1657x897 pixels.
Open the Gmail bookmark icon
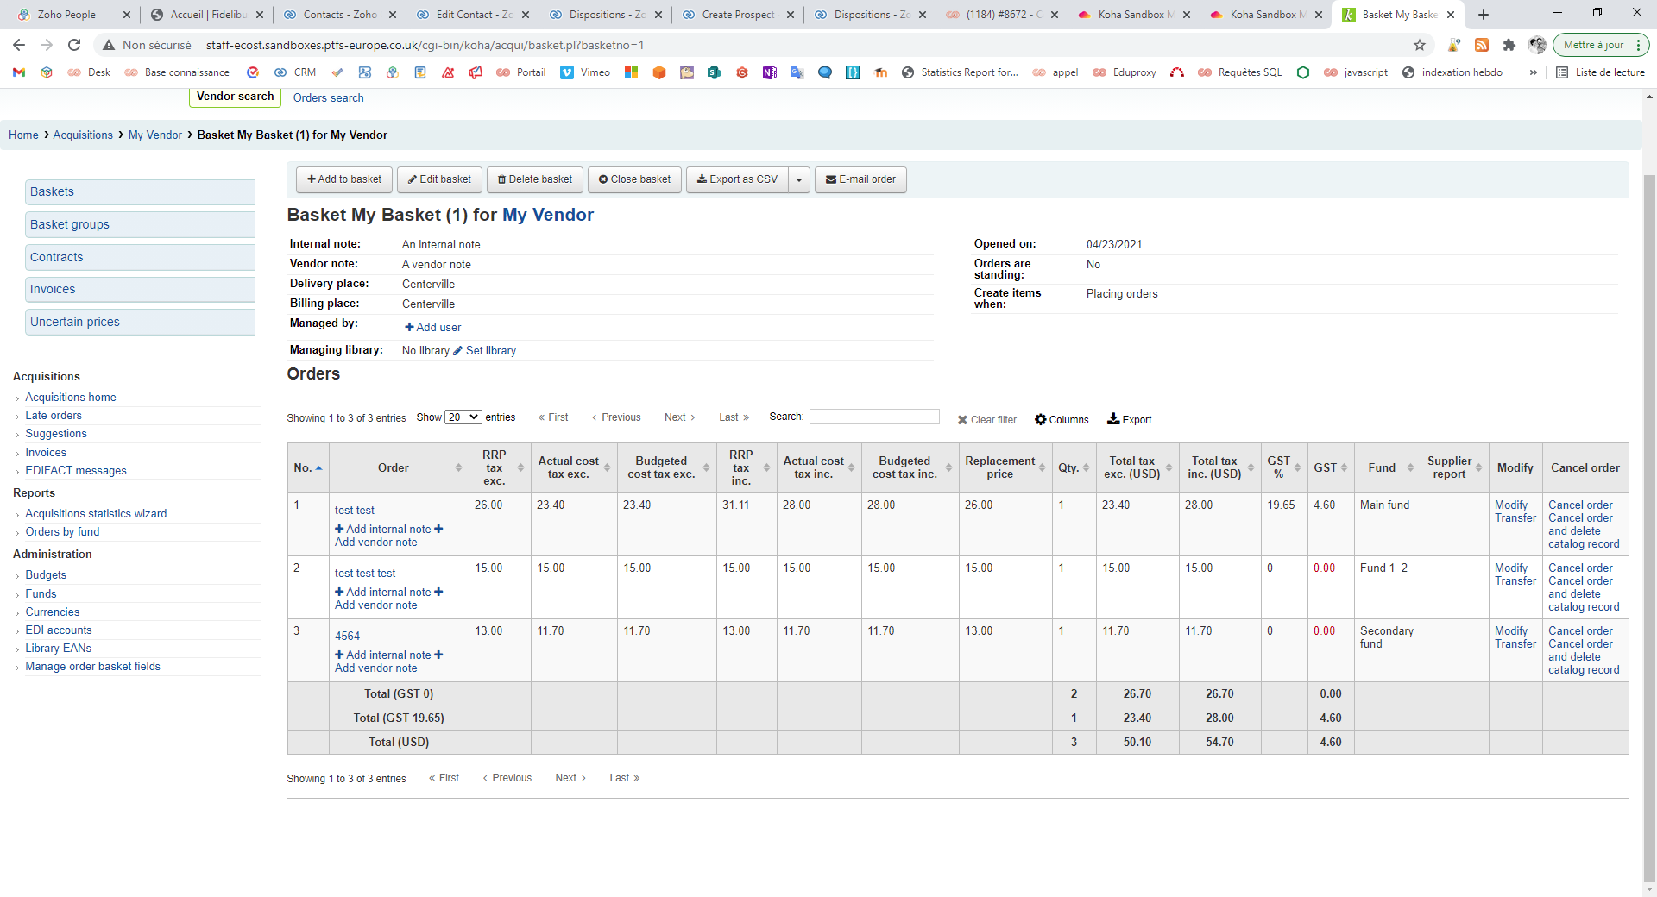19,72
